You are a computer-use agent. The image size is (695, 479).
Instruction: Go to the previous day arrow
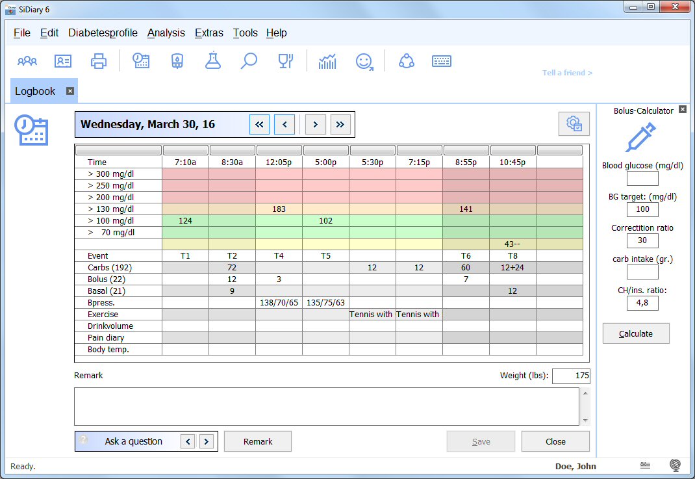tap(284, 124)
